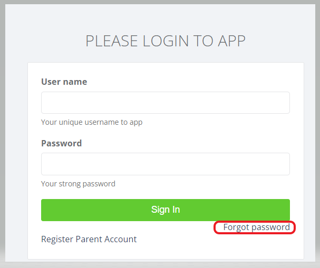Viewport: 320px width, 268px height.
Task: Click the User name input field
Action: coord(165,103)
